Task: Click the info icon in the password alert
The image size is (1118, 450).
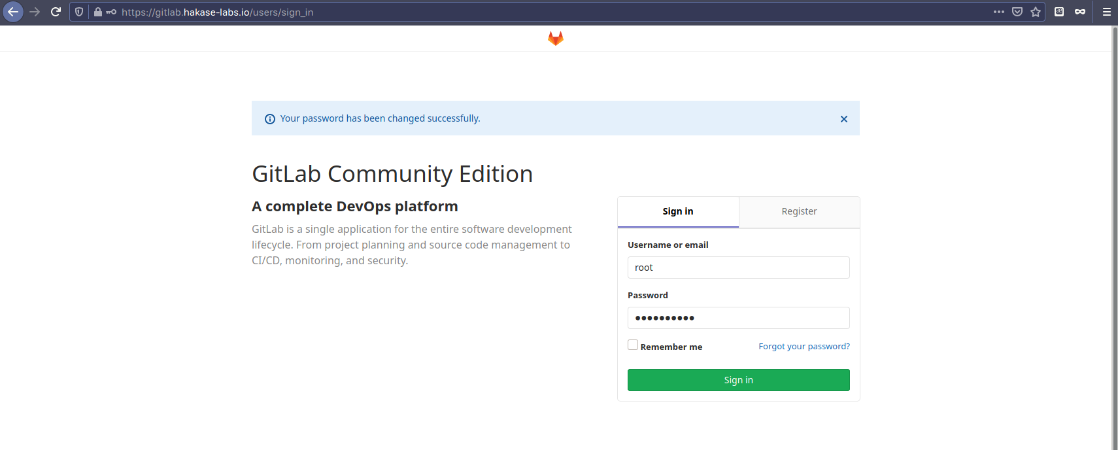Action: pyautogui.click(x=269, y=119)
